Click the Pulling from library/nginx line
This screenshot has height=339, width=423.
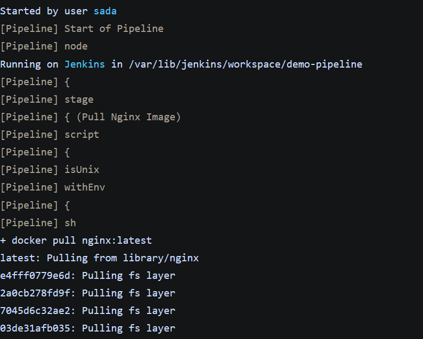click(x=99, y=258)
